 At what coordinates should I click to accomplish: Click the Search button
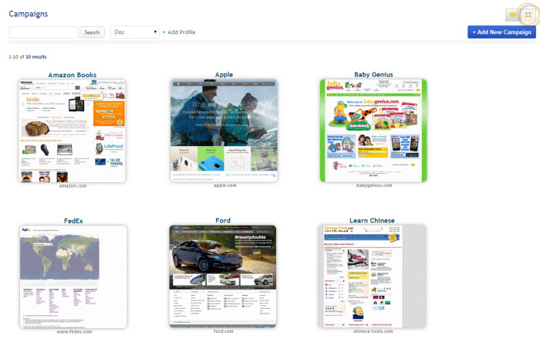coord(92,32)
